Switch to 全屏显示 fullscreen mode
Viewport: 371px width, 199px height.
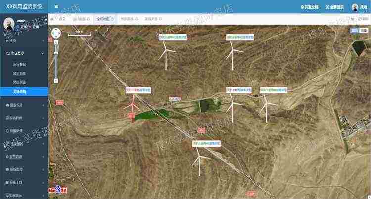(334, 7)
